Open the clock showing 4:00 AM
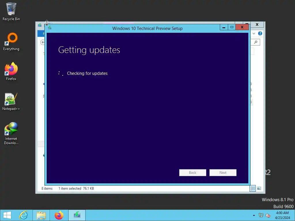Viewport: 295px width, 221px height. click(282, 215)
